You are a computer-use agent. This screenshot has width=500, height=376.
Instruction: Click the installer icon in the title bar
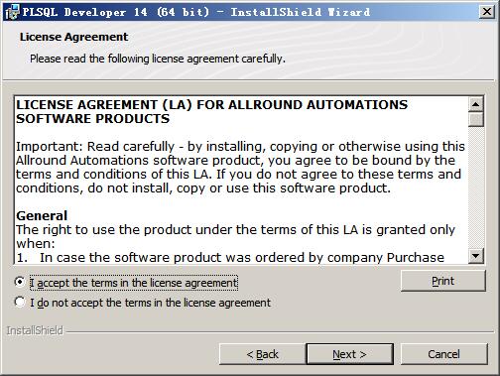pos(12,12)
